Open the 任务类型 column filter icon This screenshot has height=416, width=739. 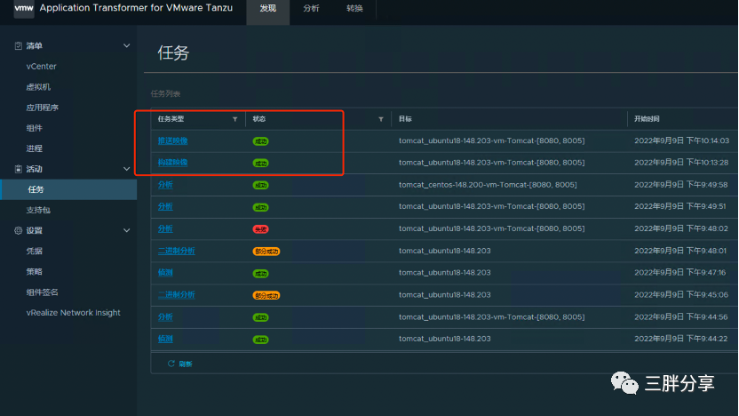[234, 119]
